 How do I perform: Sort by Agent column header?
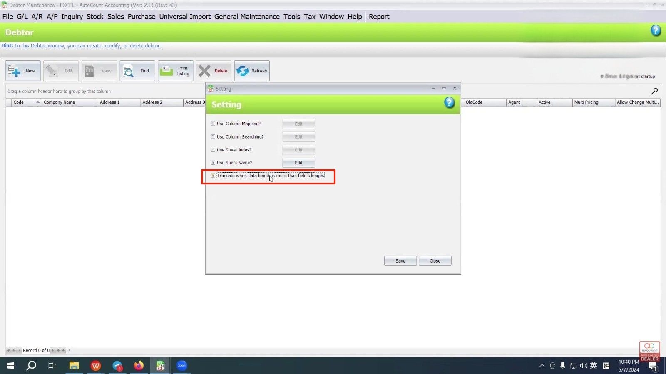click(x=521, y=102)
